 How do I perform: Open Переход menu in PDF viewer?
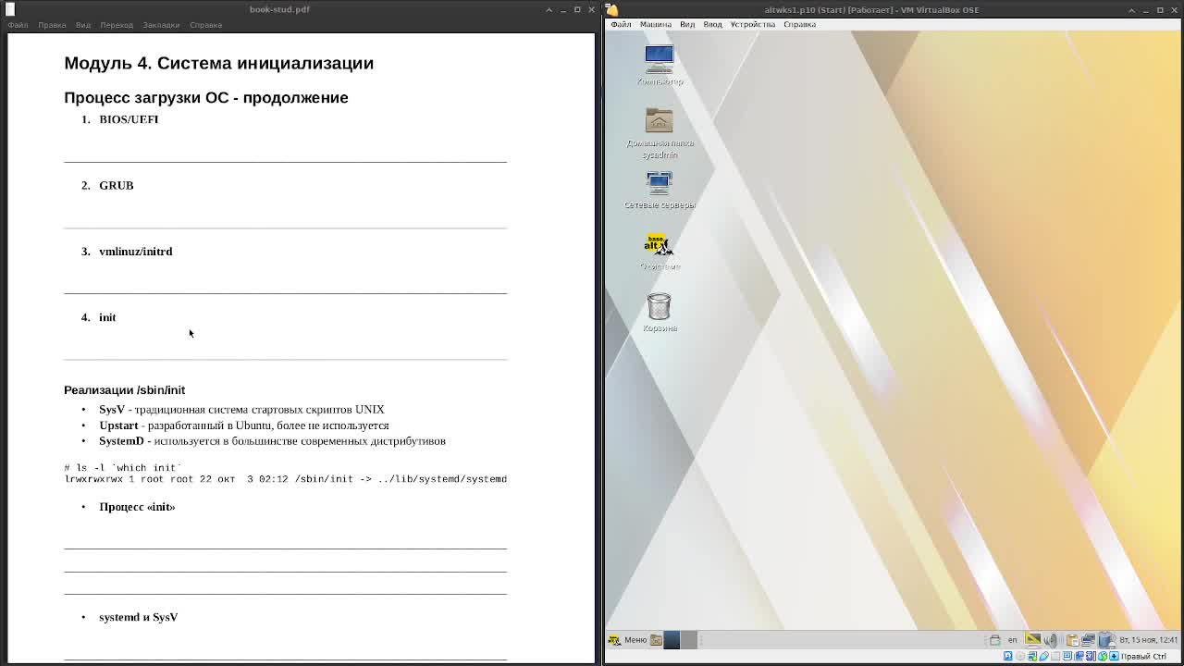pos(117,25)
